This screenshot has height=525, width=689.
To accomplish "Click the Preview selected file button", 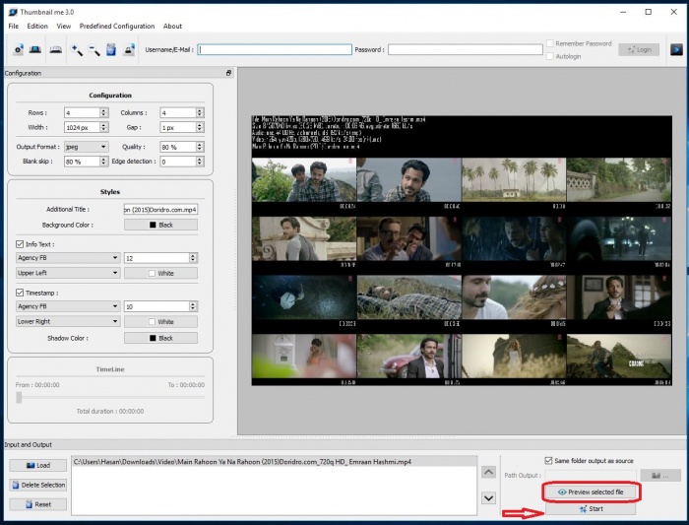I will tap(592, 492).
